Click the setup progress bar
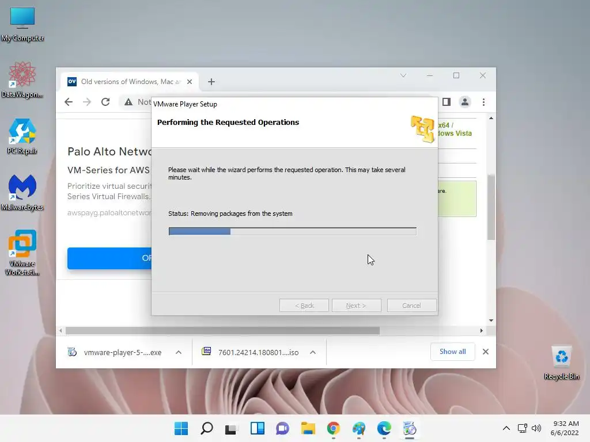The width and height of the screenshot is (590, 442). pos(292,231)
